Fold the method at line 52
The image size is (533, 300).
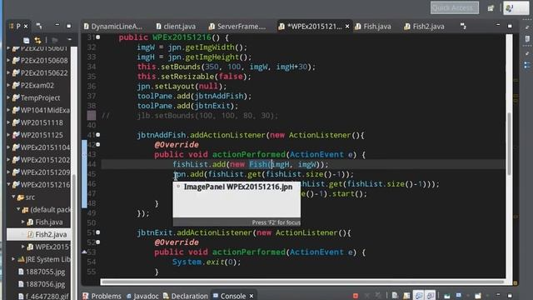[98, 242]
